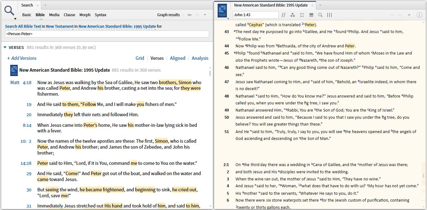Click the NASB panel vertical scrollbar thumb
Image resolution: width=427 pixels, height=210 pixels.
[424, 176]
